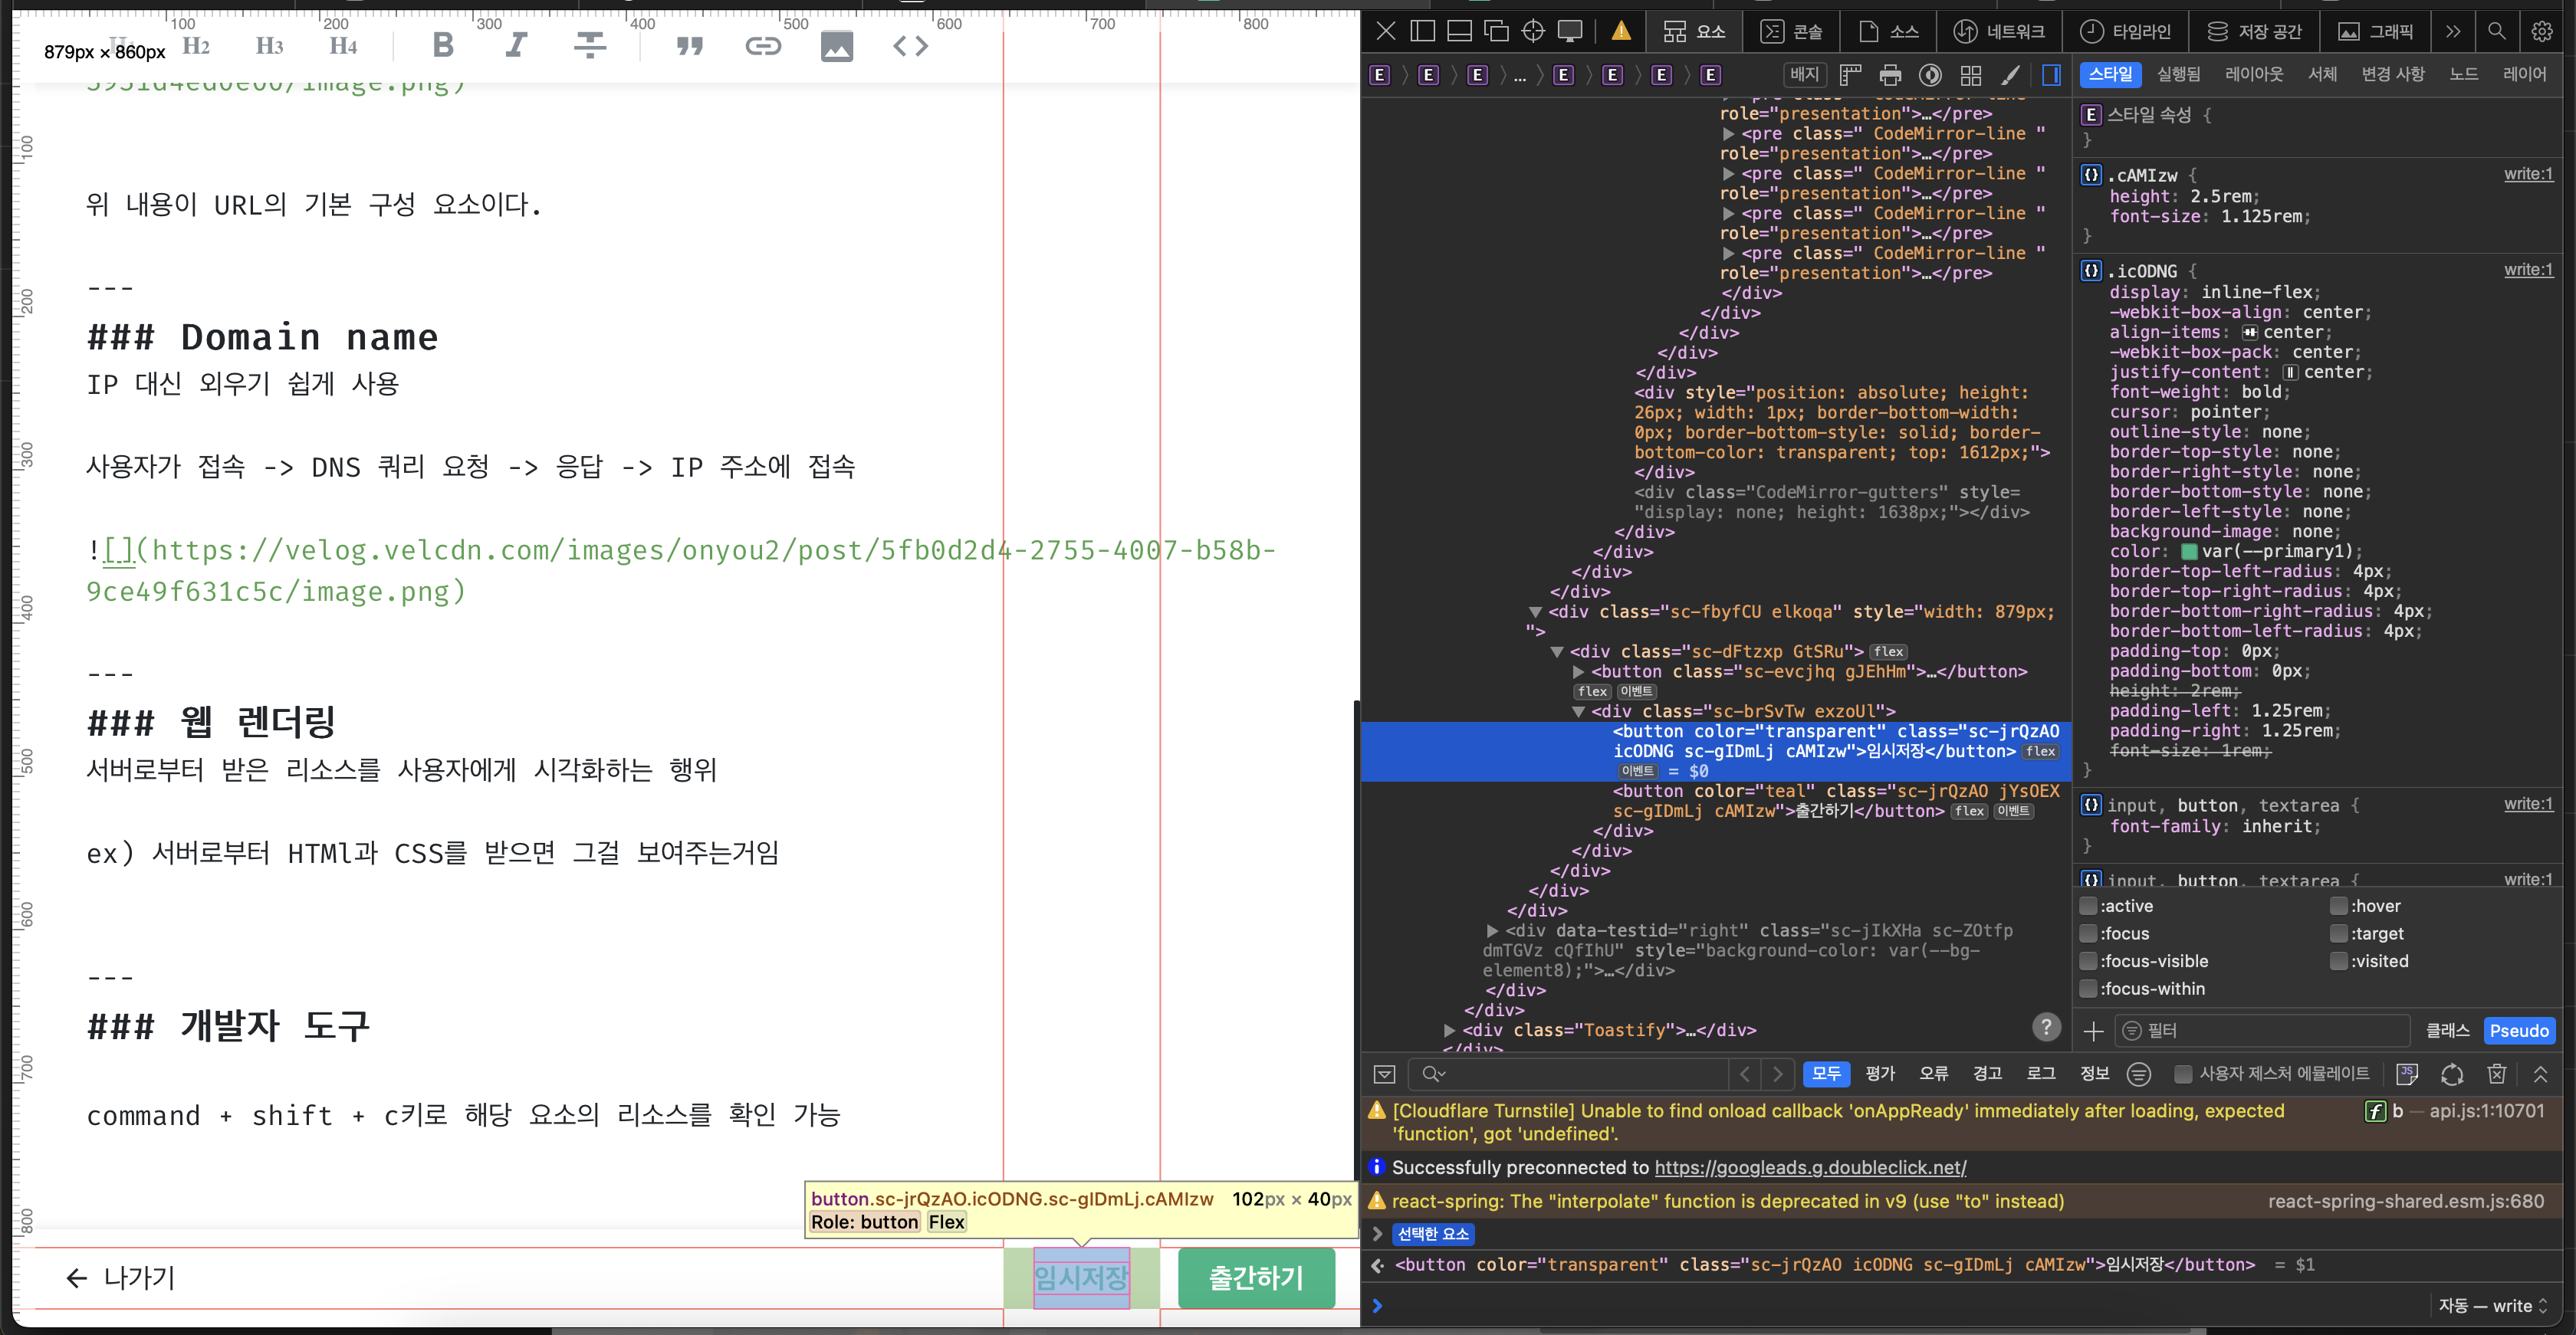
Task: Click the 나가기 exit button
Action: tap(120, 1278)
